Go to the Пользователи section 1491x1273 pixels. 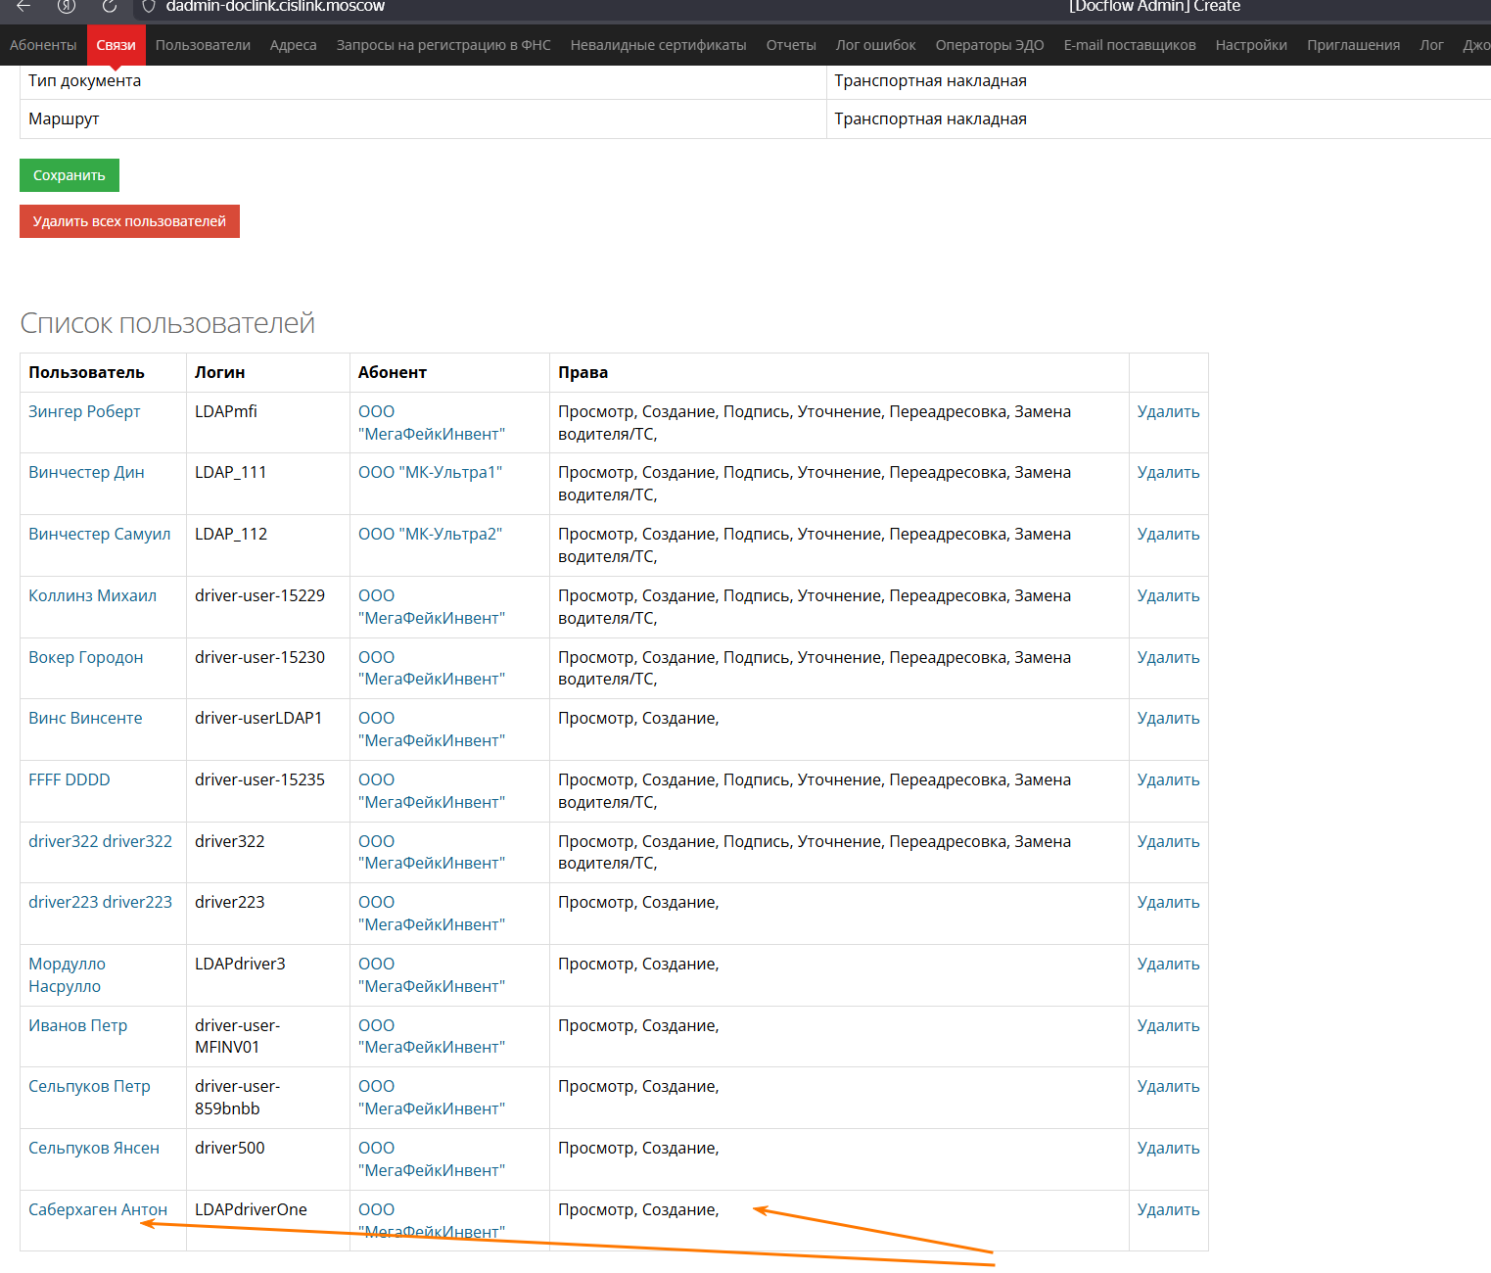203,45
